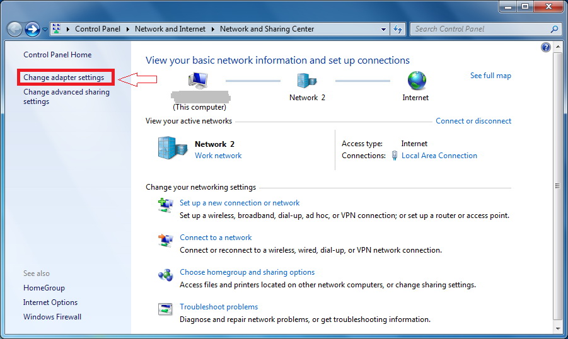Click in the Search Control Panel box
Viewport: 568px width, 339px height.
[x=480, y=29]
